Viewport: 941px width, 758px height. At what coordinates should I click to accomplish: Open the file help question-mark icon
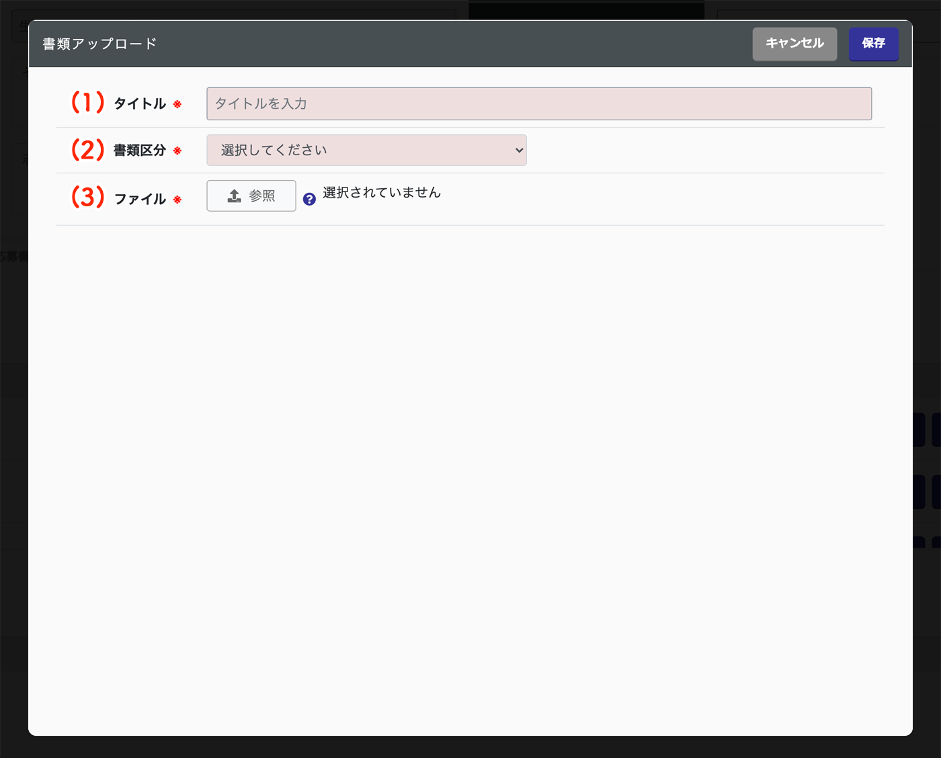pyautogui.click(x=309, y=199)
